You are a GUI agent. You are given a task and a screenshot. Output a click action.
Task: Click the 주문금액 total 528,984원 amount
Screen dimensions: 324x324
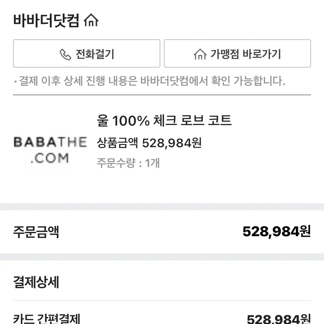pyautogui.click(x=277, y=232)
